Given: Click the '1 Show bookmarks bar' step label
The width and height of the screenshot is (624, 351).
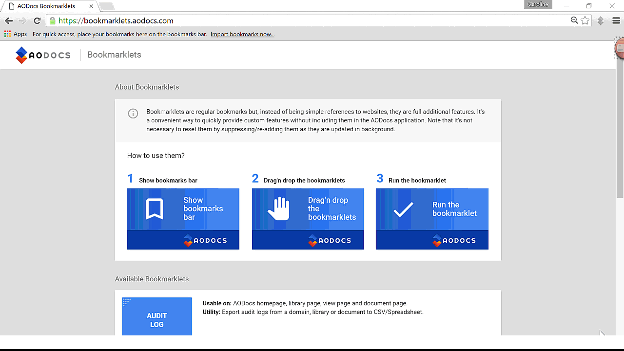Looking at the screenshot, I should click(x=162, y=179).
